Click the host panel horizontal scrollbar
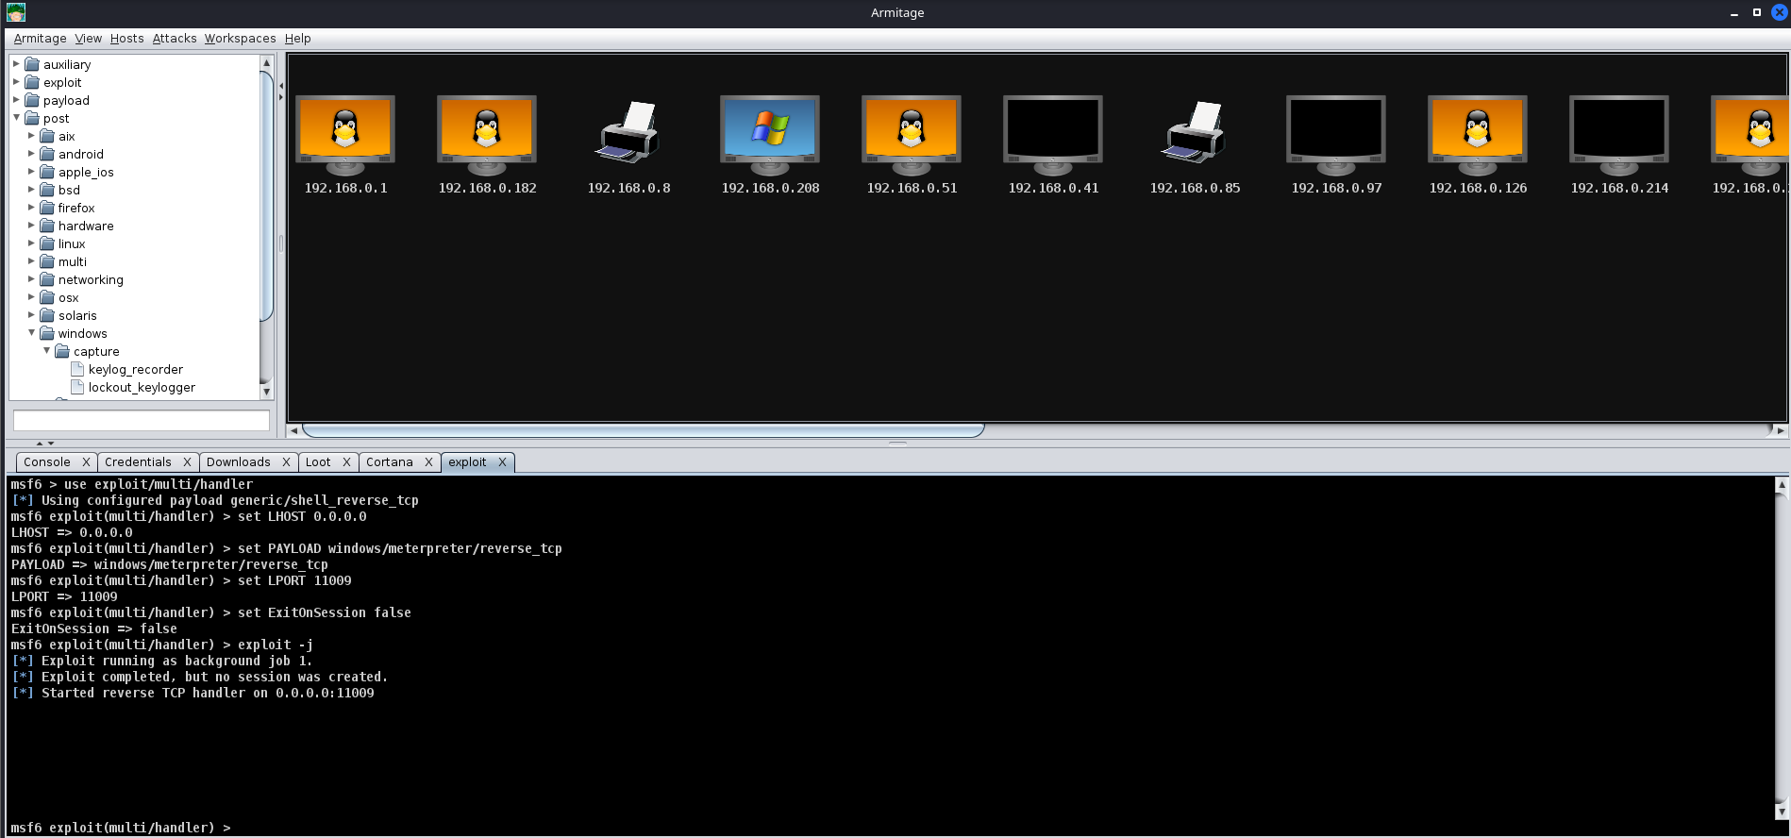The image size is (1791, 838). click(x=643, y=430)
